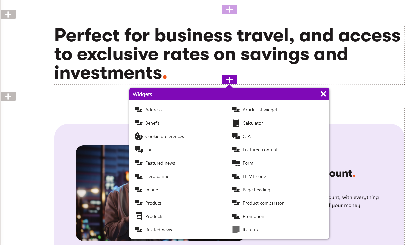The width and height of the screenshot is (411, 245).
Task: Select the Promotion widget entry
Action: click(253, 216)
